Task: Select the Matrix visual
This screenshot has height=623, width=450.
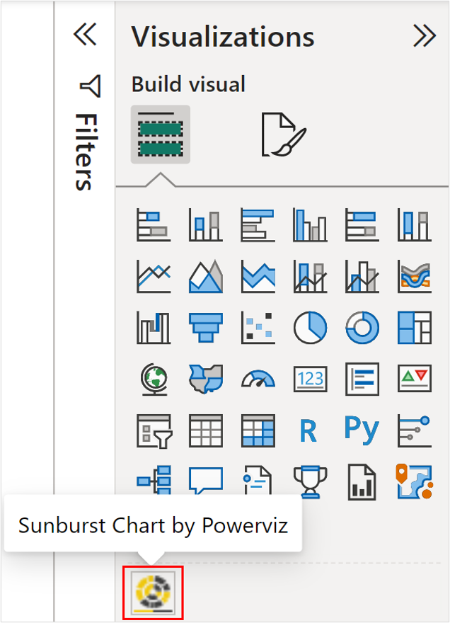Action: pyautogui.click(x=258, y=430)
